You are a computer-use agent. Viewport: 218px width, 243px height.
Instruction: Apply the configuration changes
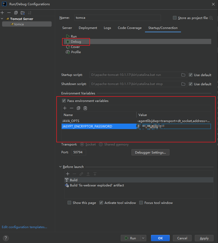204,238
